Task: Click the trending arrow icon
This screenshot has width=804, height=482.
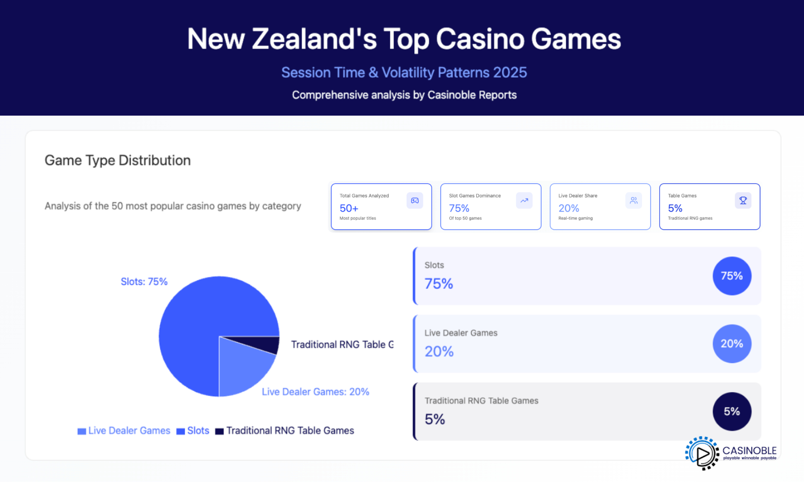Action: [524, 201]
